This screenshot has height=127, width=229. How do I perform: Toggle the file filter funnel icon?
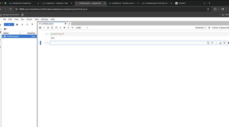[32, 24]
